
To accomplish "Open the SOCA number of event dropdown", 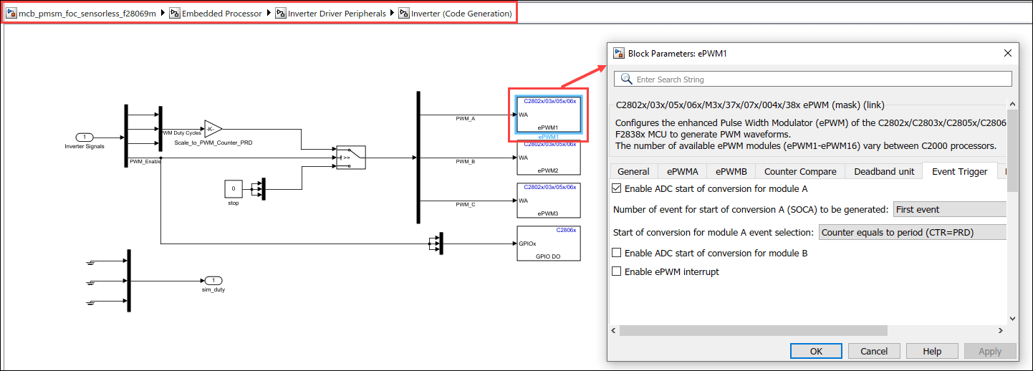I will [x=950, y=210].
